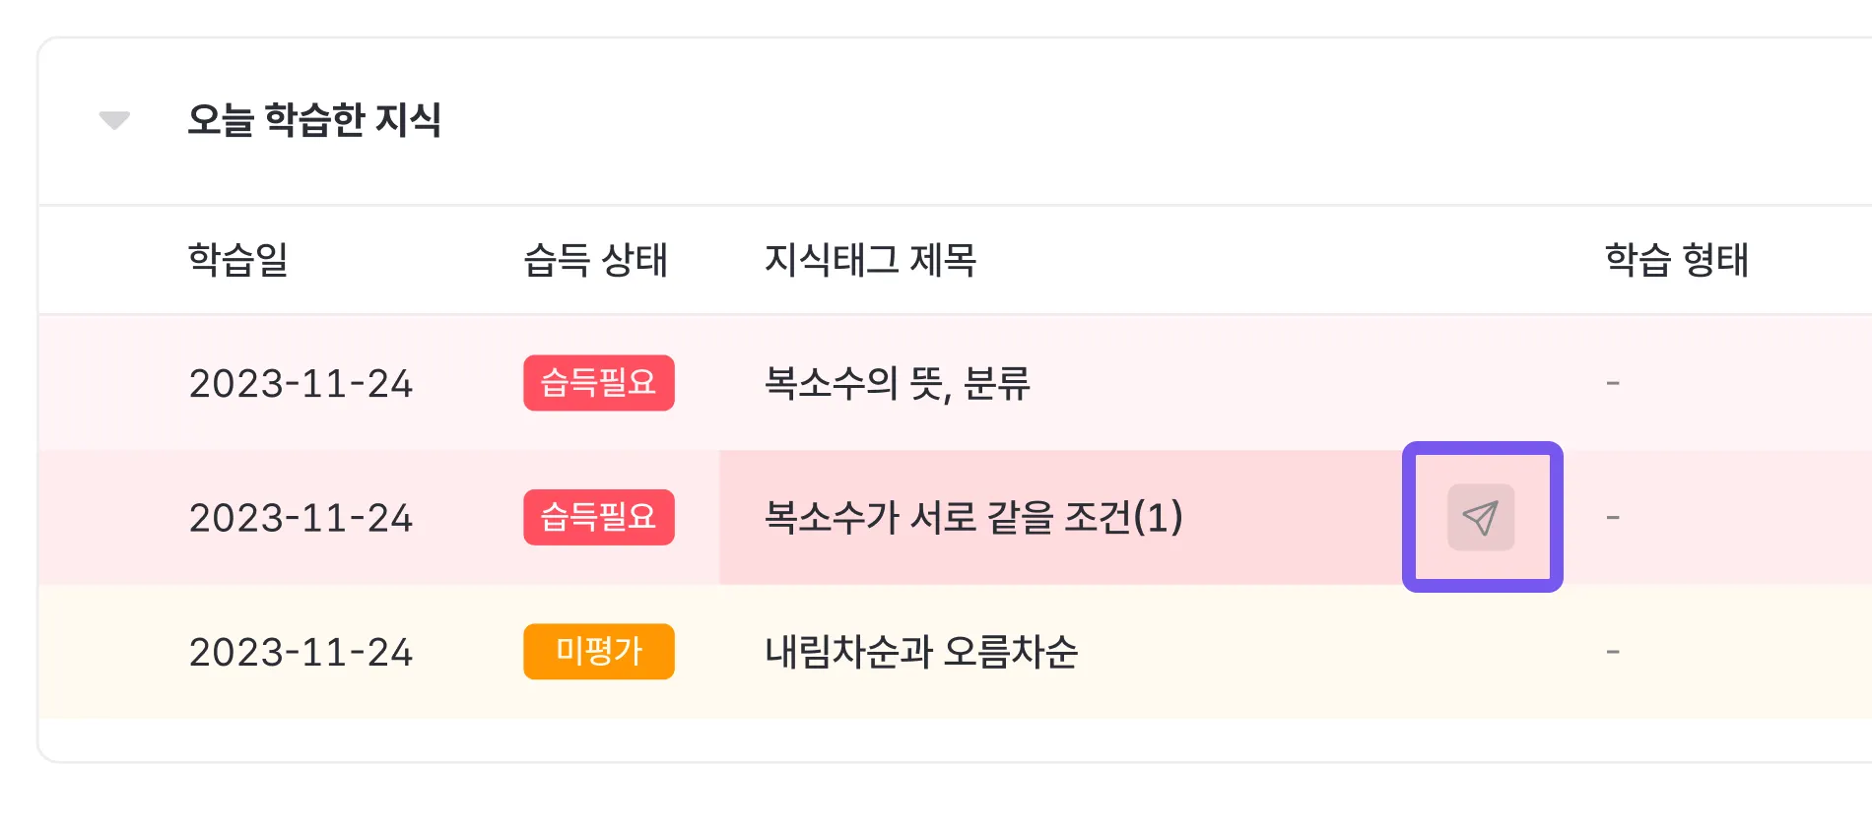Image resolution: width=1872 pixels, height=833 pixels.
Task: Click 습득필요 badge for 복소수가 서로 같을 조건(1)
Action: pos(598,517)
